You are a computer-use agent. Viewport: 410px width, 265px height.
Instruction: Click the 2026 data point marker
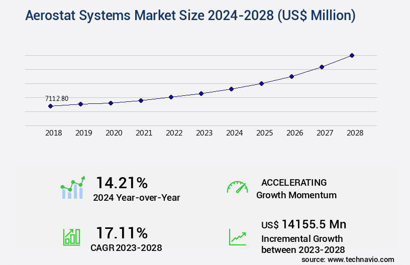click(291, 76)
